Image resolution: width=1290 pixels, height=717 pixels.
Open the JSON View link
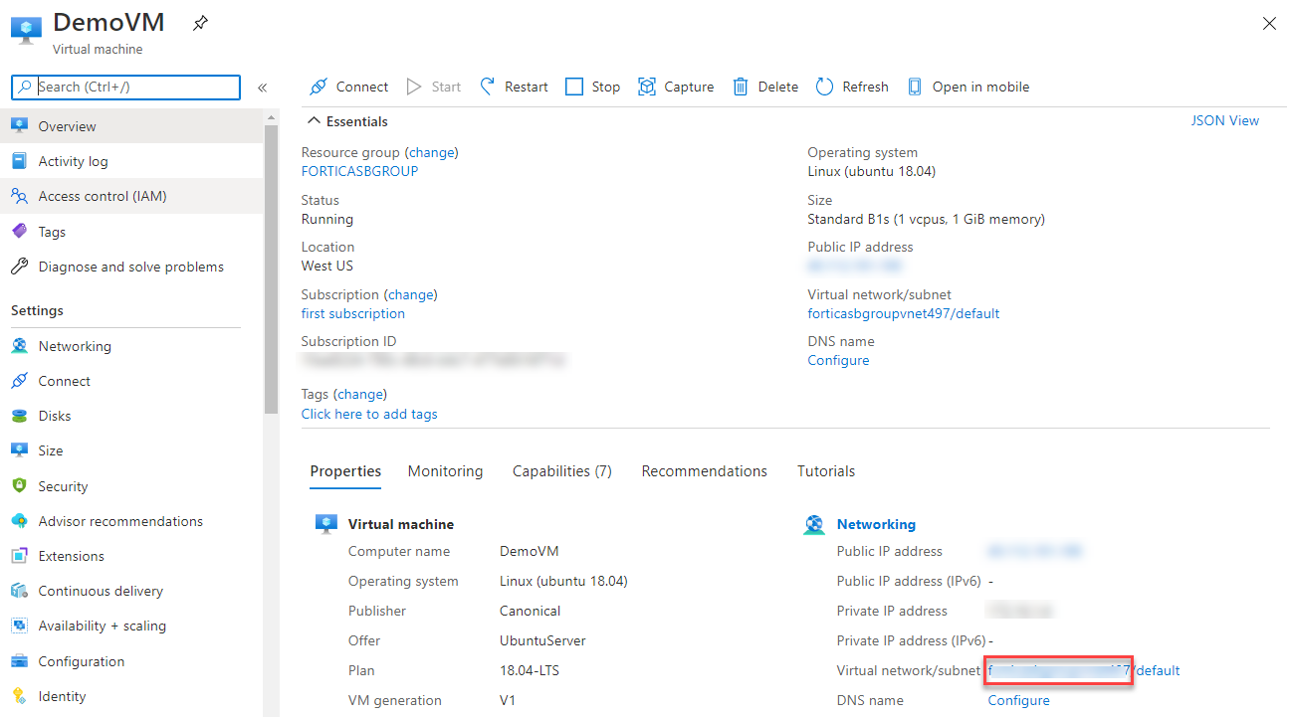pyautogui.click(x=1224, y=120)
